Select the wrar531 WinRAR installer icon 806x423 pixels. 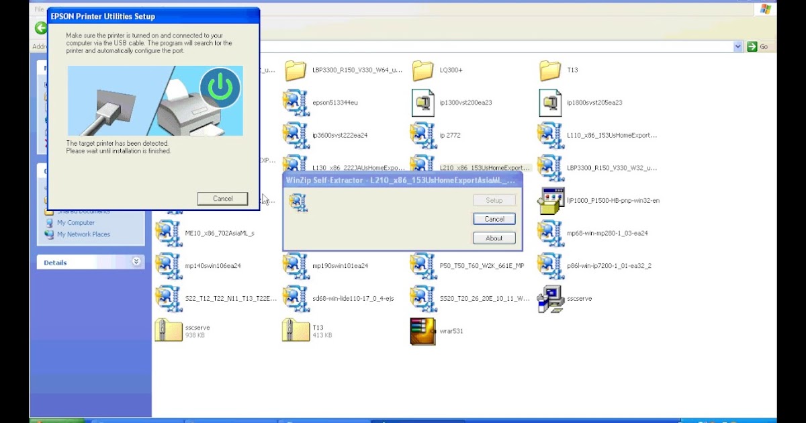coord(422,331)
